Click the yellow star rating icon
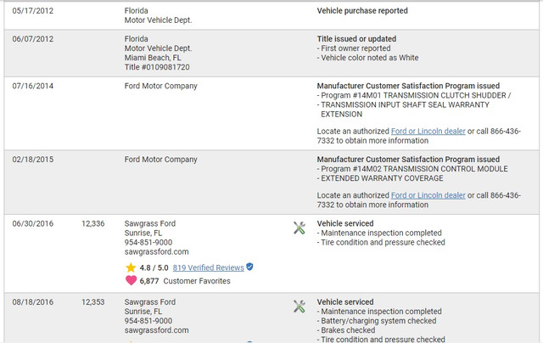The width and height of the screenshot is (543, 343). [x=131, y=267]
